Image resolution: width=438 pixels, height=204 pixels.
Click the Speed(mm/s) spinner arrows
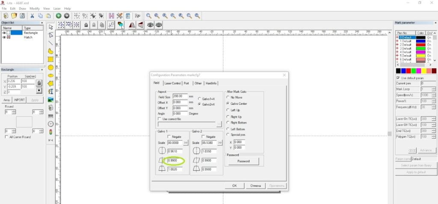point(434,95)
